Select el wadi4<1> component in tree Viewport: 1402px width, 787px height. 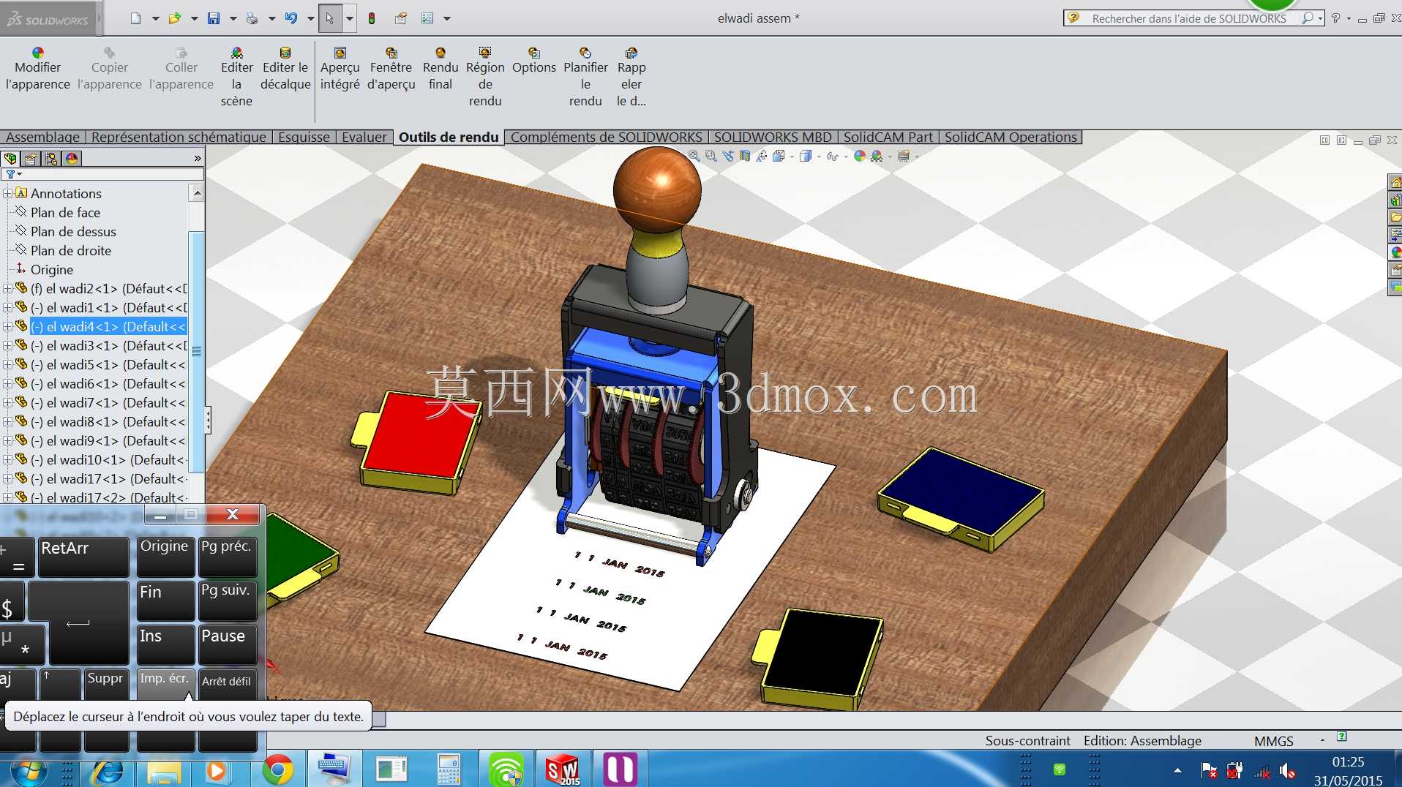click(108, 326)
